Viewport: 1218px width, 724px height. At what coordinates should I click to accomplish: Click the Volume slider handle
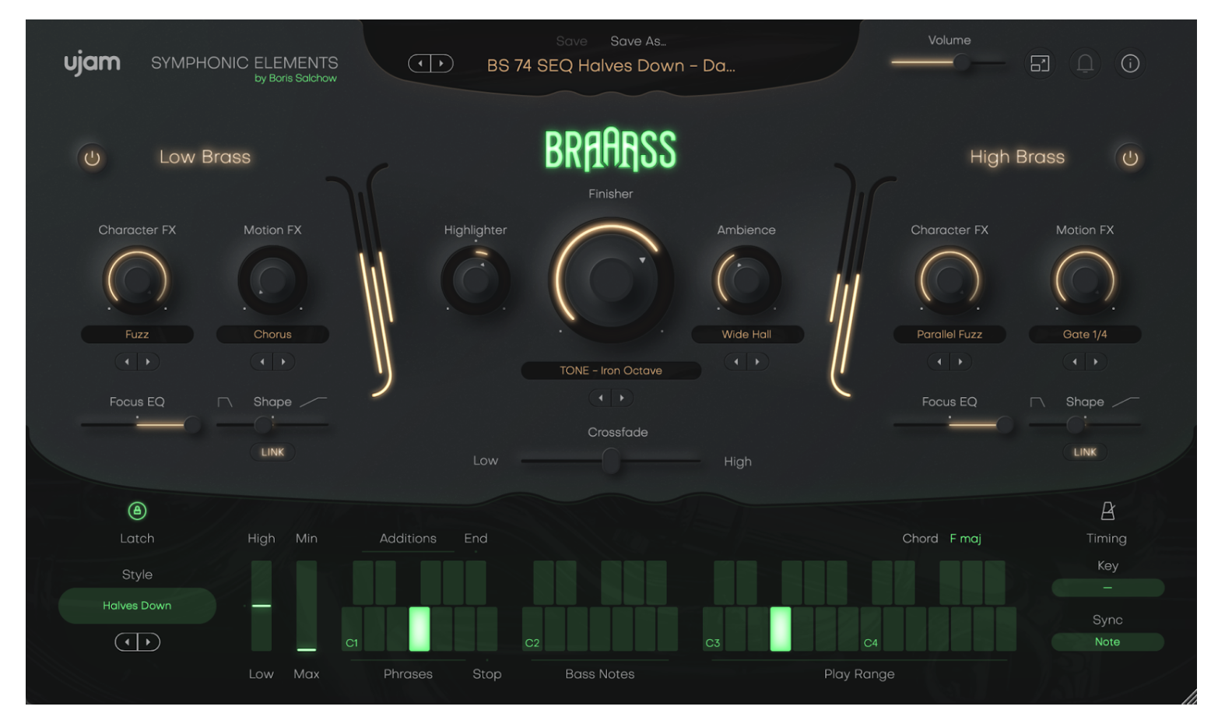962,63
